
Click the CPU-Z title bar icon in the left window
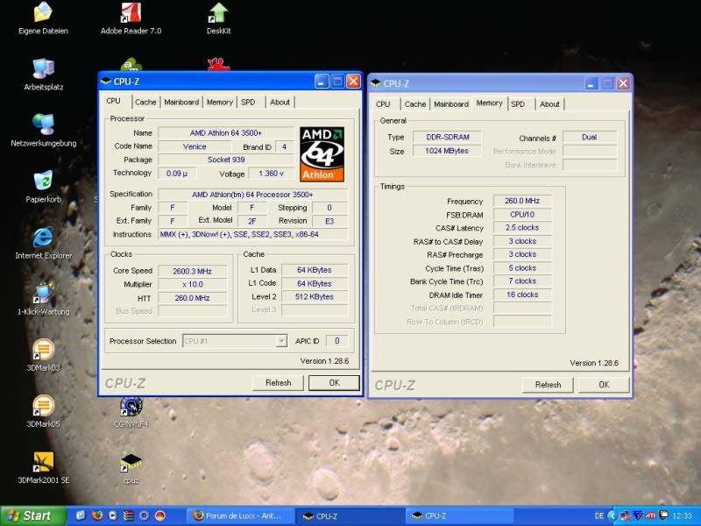105,82
